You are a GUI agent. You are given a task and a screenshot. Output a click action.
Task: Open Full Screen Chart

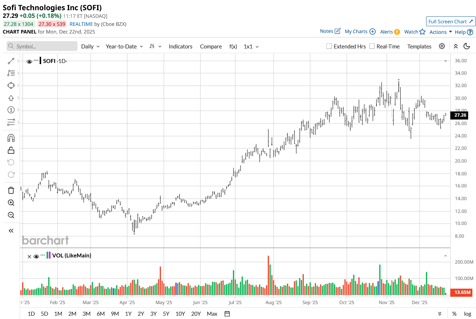[451, 21]
